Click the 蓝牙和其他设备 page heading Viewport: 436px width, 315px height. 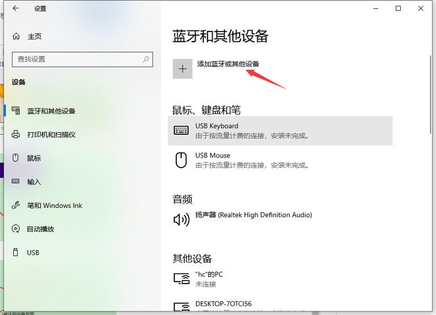click(x=220, y=36)
